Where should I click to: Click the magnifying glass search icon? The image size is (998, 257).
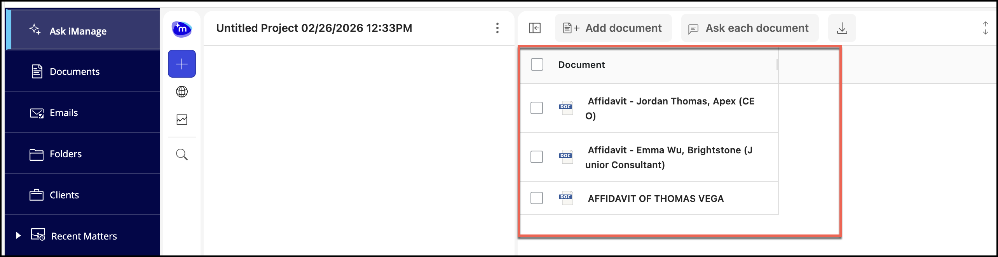pyautogui.click(x=182, y=155)
